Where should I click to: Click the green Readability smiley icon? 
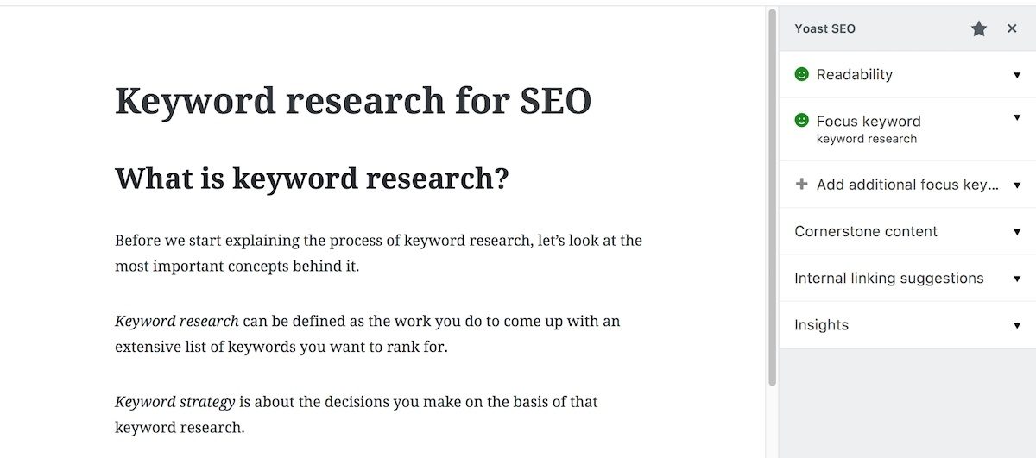[x=802, y=74]
